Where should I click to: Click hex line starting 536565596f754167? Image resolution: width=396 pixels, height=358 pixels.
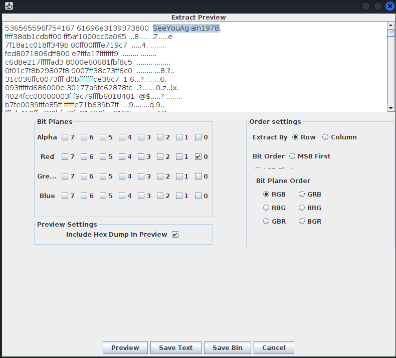pyautogui.click(x=113, y=28)
